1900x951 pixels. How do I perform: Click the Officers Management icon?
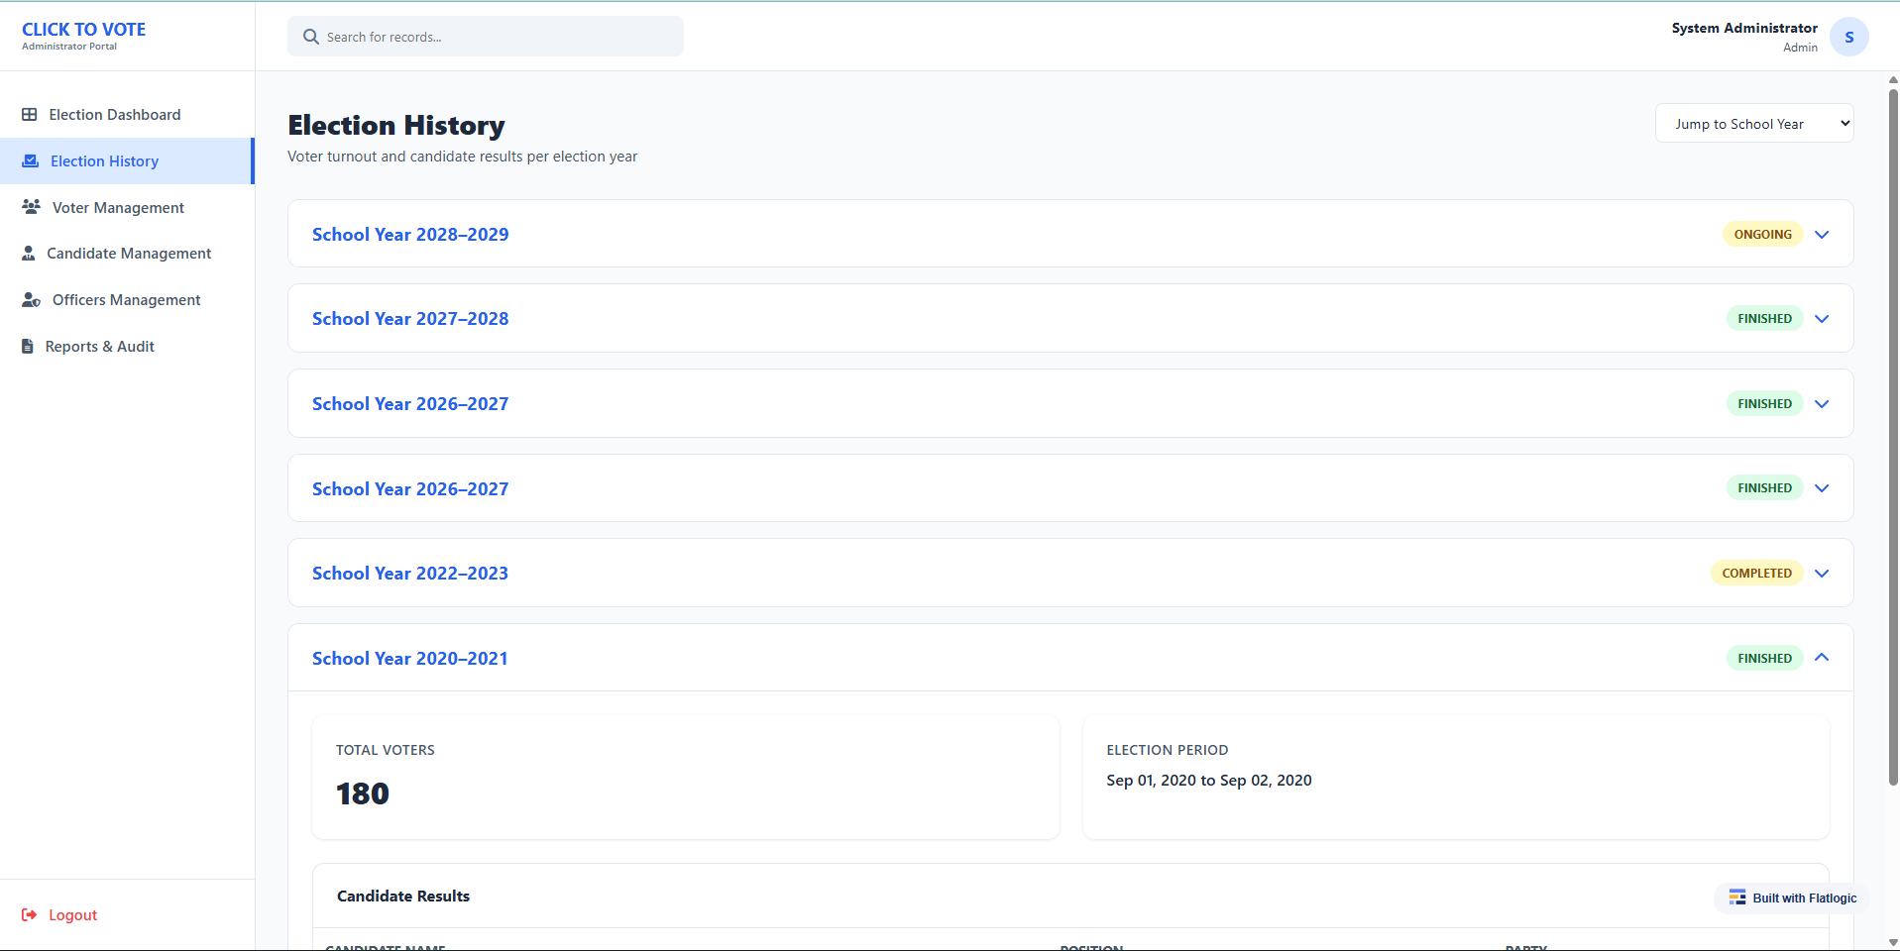pyautogui.click(x=32, y=300)
